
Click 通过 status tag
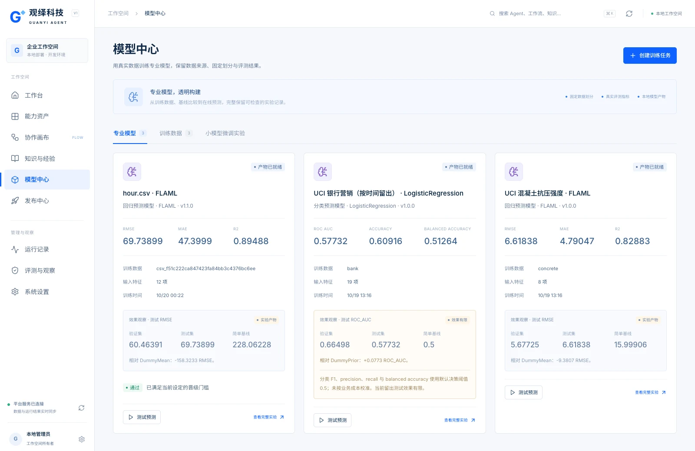click(132, 388)
